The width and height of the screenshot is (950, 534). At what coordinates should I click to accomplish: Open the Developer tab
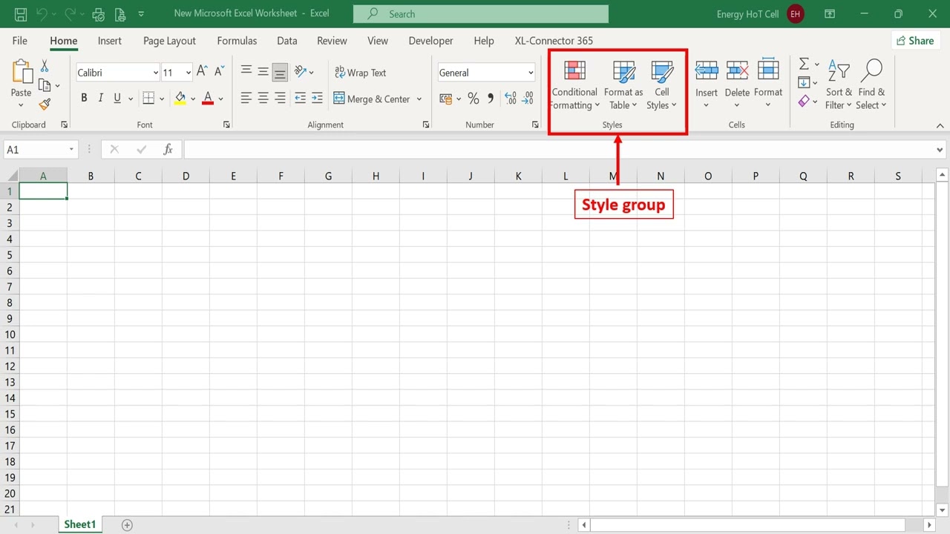(x=430, y=41)
